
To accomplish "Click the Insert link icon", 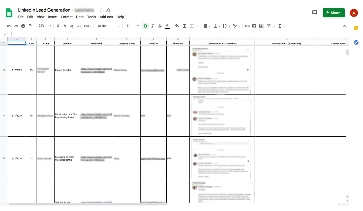I will [x=247, y=26].
